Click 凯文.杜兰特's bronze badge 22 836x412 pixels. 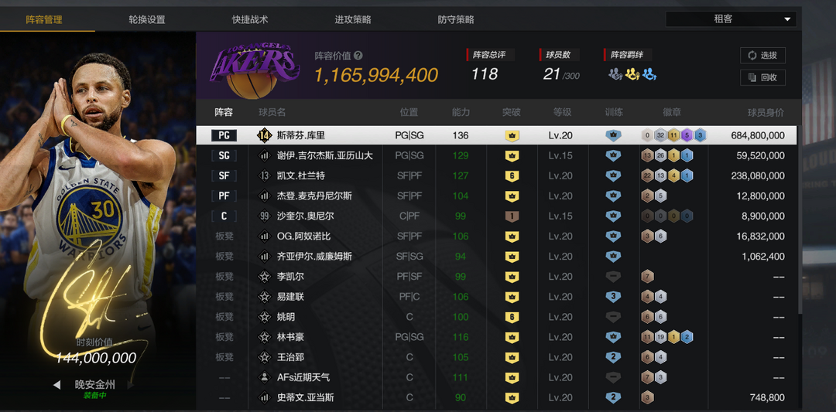click(x=648, y=175)
